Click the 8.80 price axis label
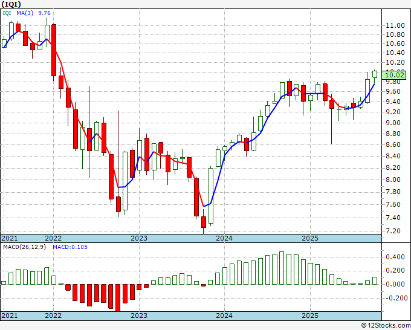This screenshot has width=411, height=330. pos(393,134)
